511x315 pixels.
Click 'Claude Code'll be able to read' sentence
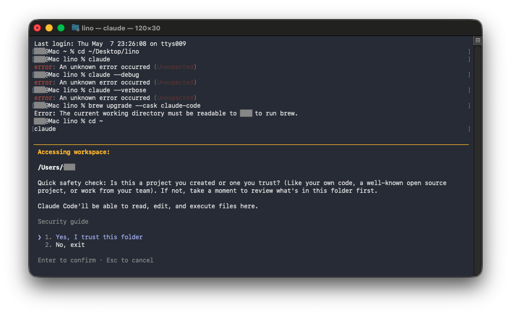(148, 206)
